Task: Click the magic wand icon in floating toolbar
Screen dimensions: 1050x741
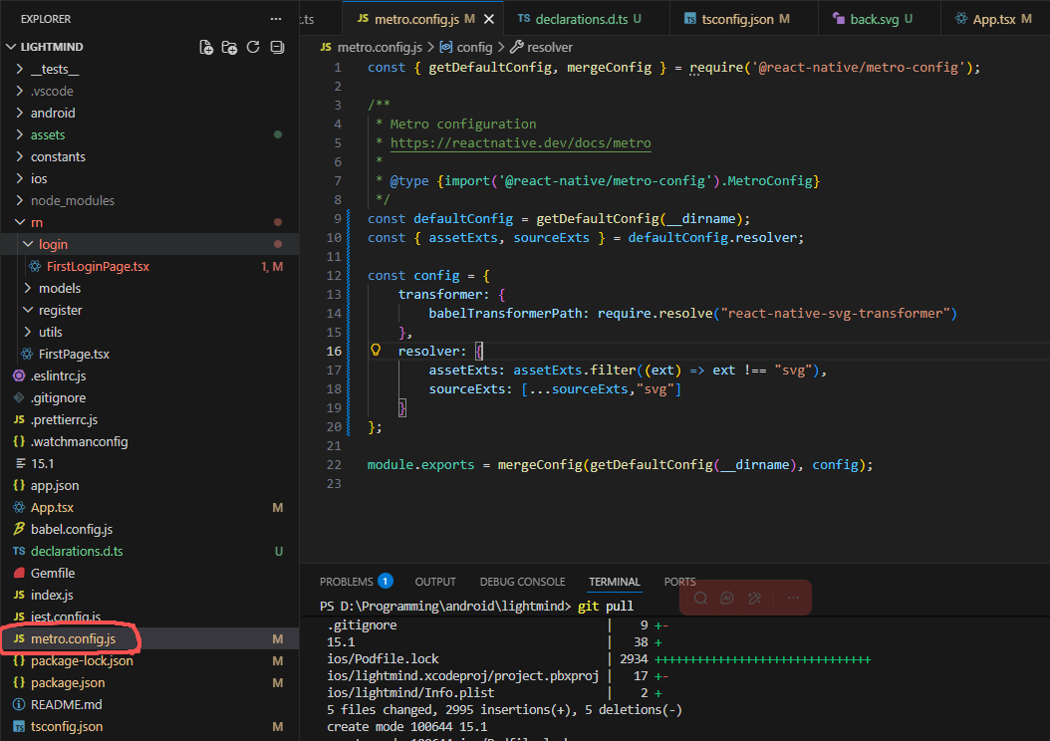Action: pyautogui.click(x=755, y=598)
